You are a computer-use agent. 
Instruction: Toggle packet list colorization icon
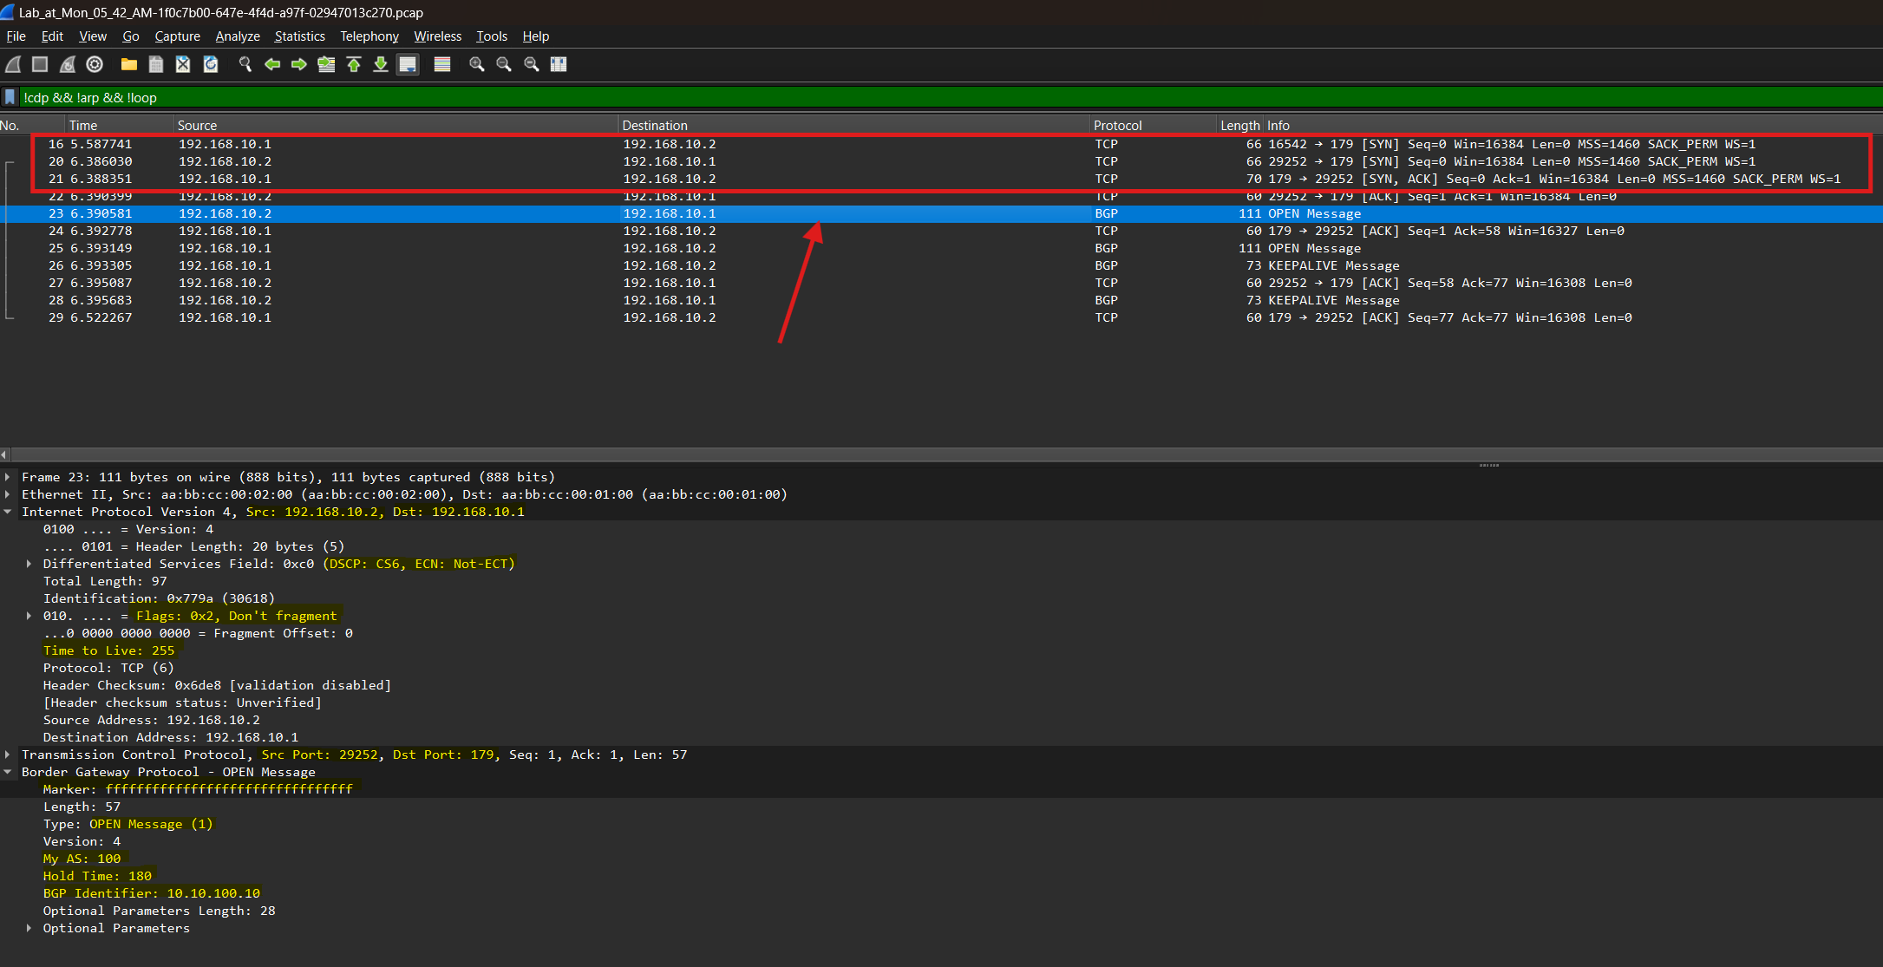click(442, 64)
